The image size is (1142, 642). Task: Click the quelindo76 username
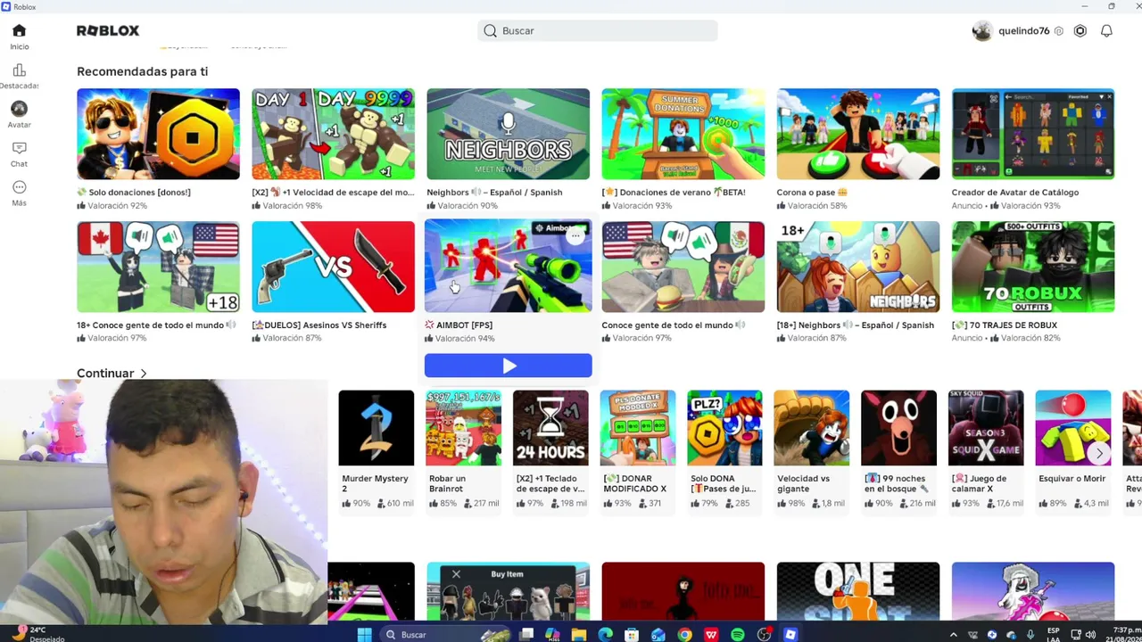(x=1024, y=31)
